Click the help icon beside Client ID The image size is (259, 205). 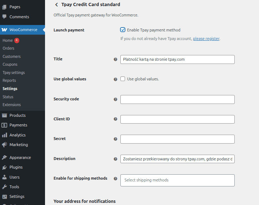[115, 119]
